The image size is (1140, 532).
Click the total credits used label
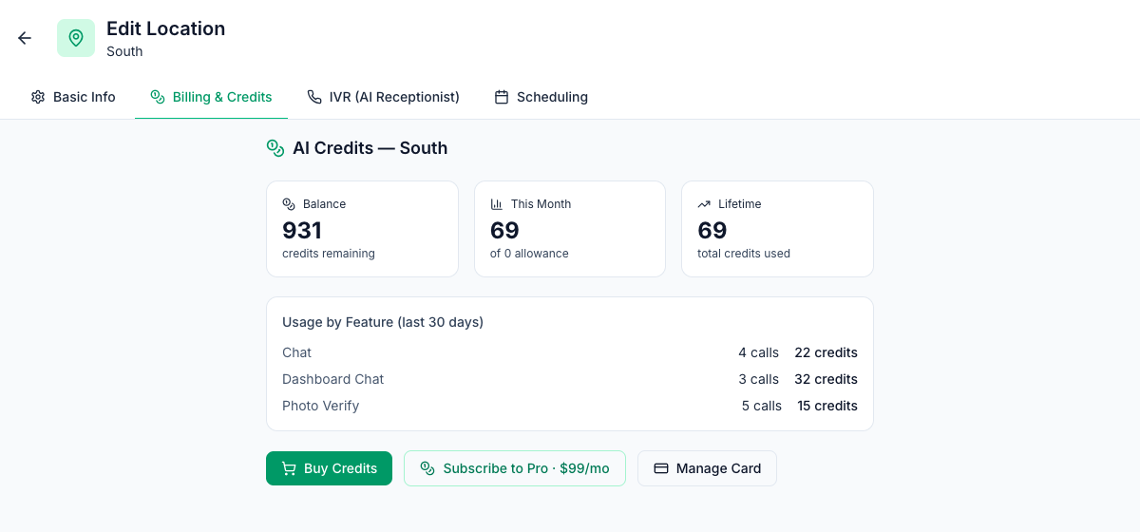[744, 254]
